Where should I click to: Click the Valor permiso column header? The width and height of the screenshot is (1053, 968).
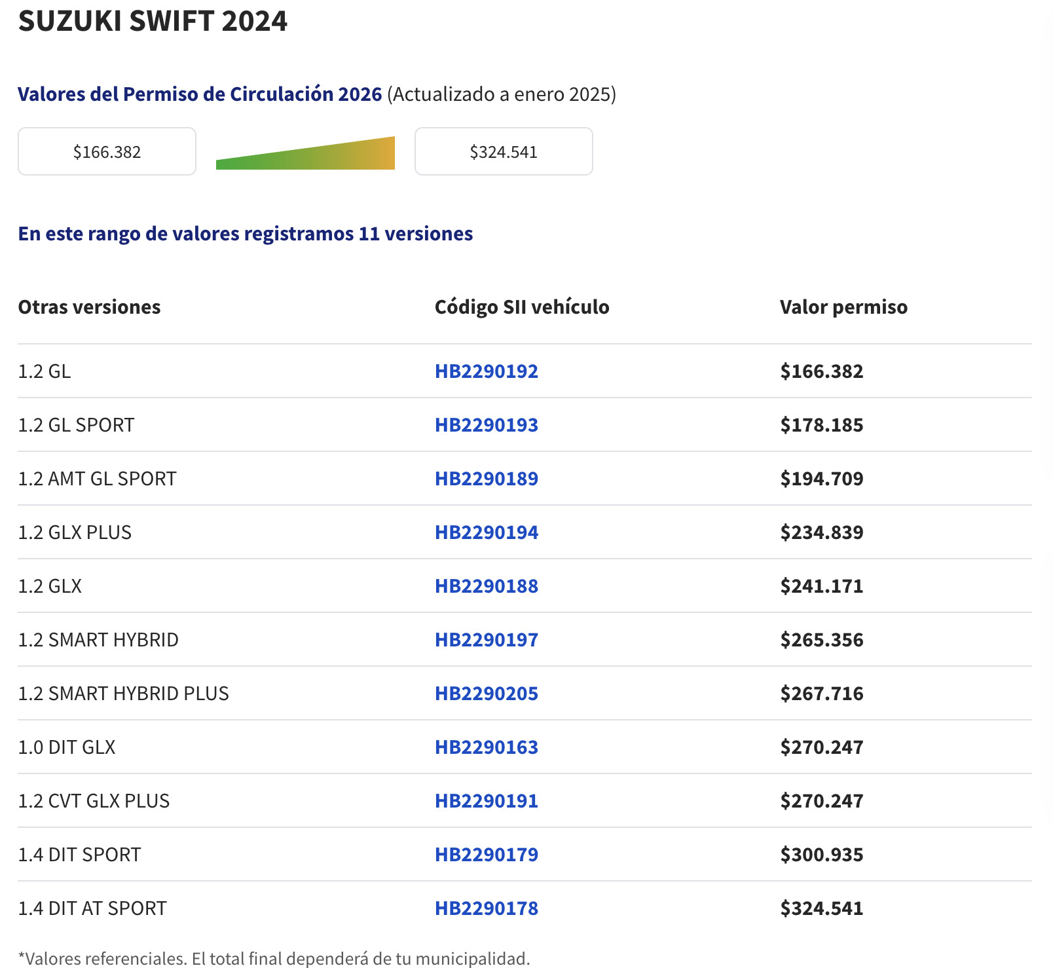click(x=843, y=307)
